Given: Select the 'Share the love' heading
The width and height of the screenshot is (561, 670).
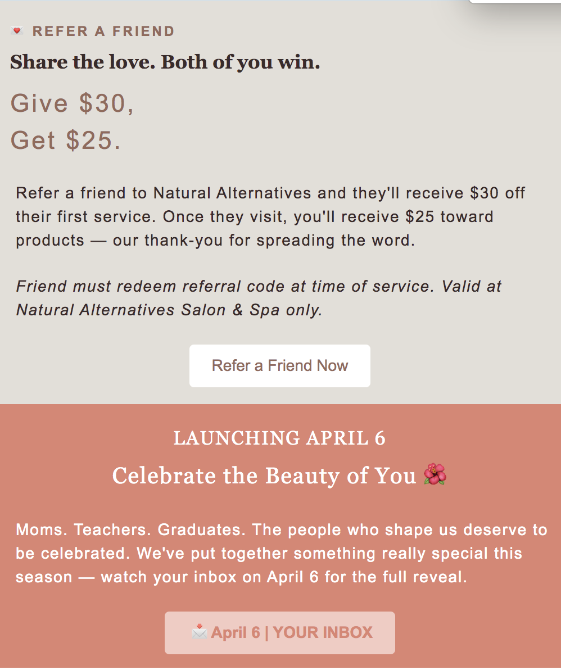Looking at the screenshot, I should point(165,62).
